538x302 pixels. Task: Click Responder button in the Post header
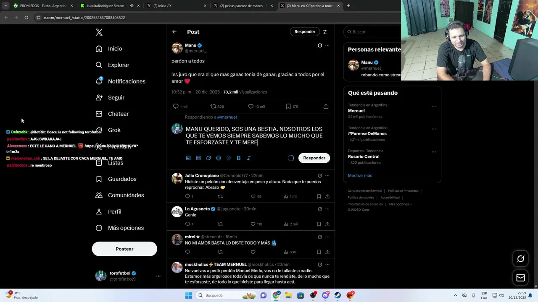coord(305,31)
